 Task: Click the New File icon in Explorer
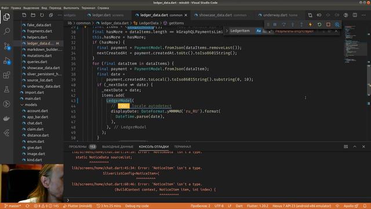pos(24,15)
